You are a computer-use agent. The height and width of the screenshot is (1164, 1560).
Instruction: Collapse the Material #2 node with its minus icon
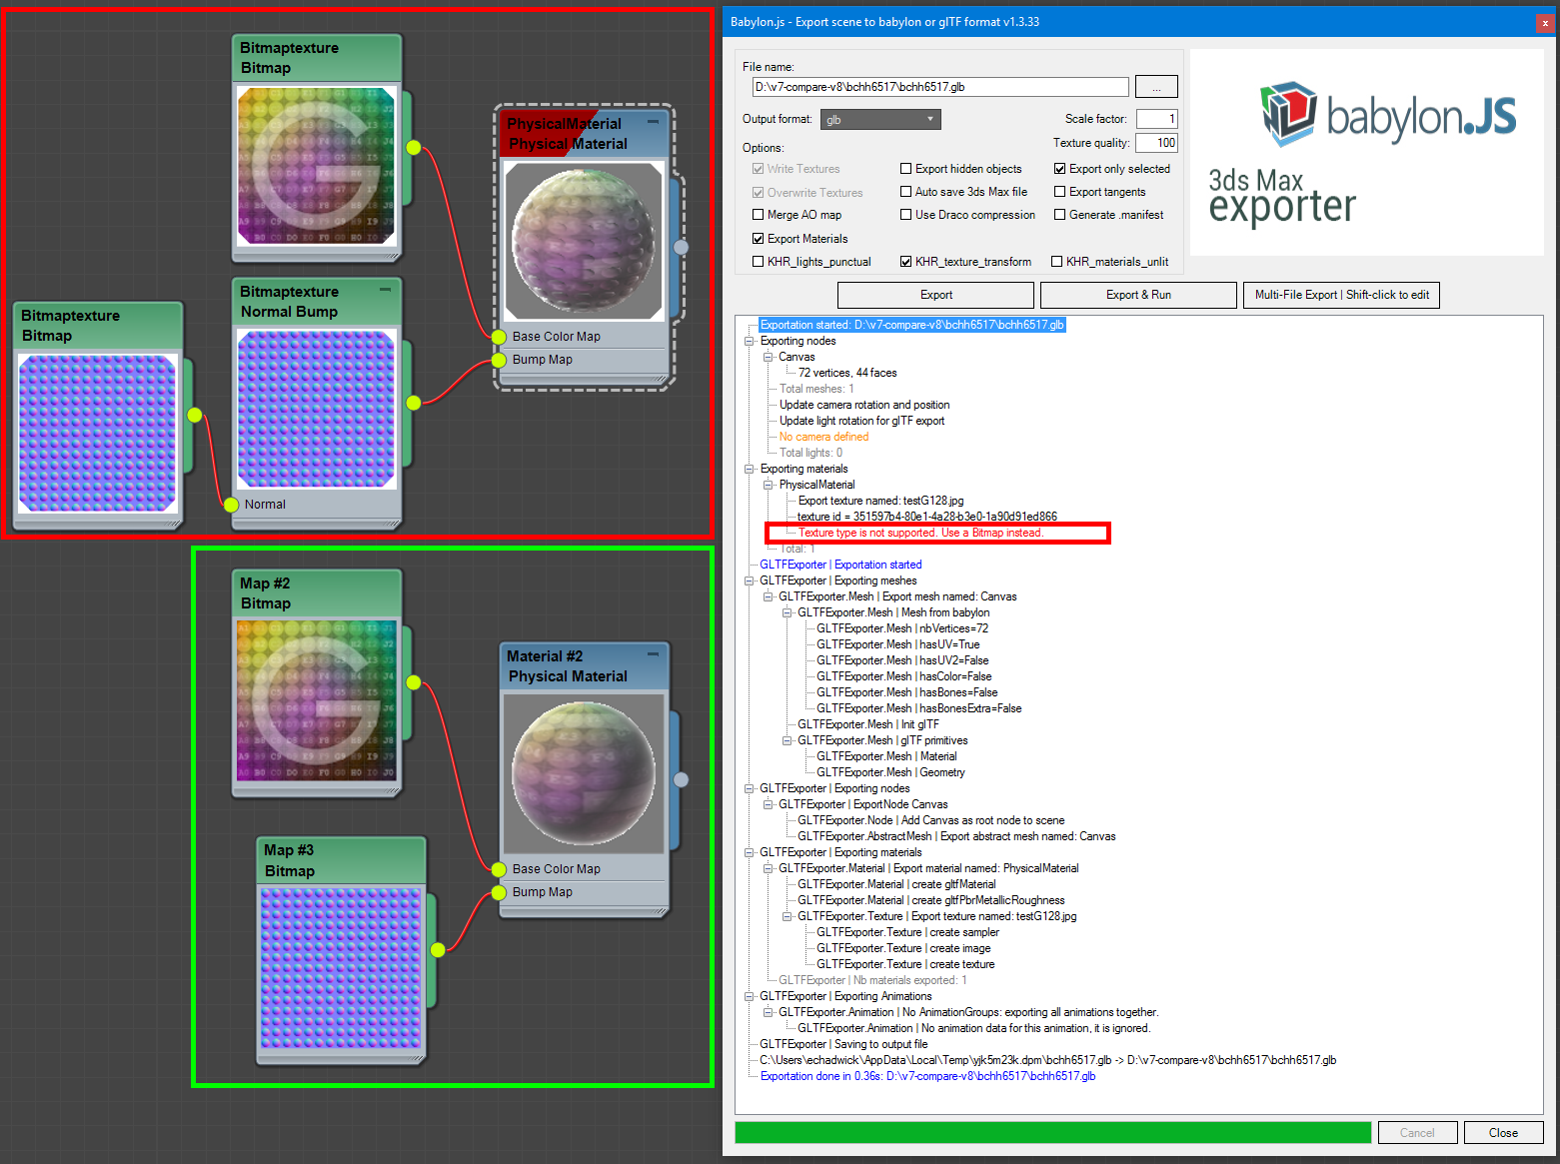[x=653, y=654]
